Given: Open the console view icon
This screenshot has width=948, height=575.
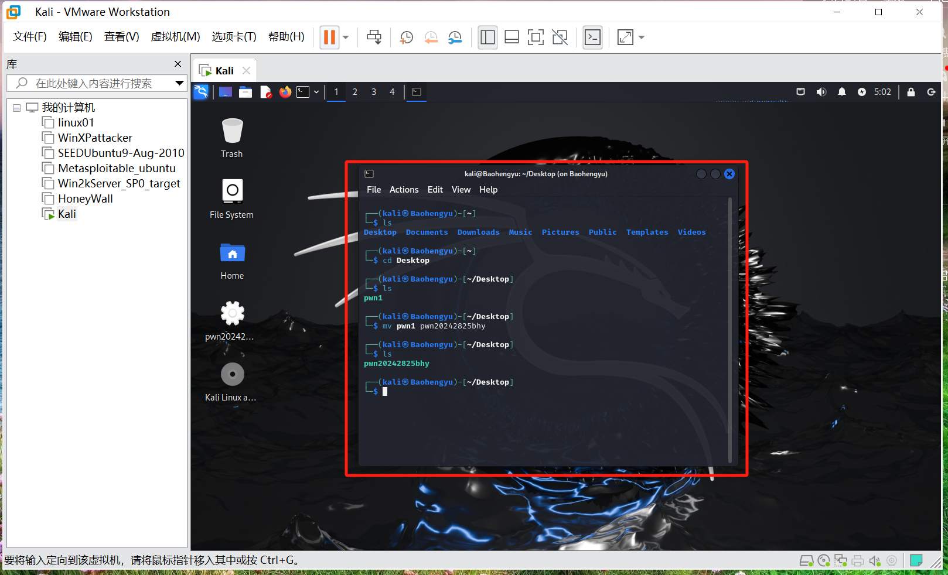Looking at the screenshot, I should pyautogui.click(x=593, y=37).
